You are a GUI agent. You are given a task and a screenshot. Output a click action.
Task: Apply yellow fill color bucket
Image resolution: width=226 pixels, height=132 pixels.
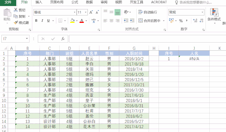72,21
